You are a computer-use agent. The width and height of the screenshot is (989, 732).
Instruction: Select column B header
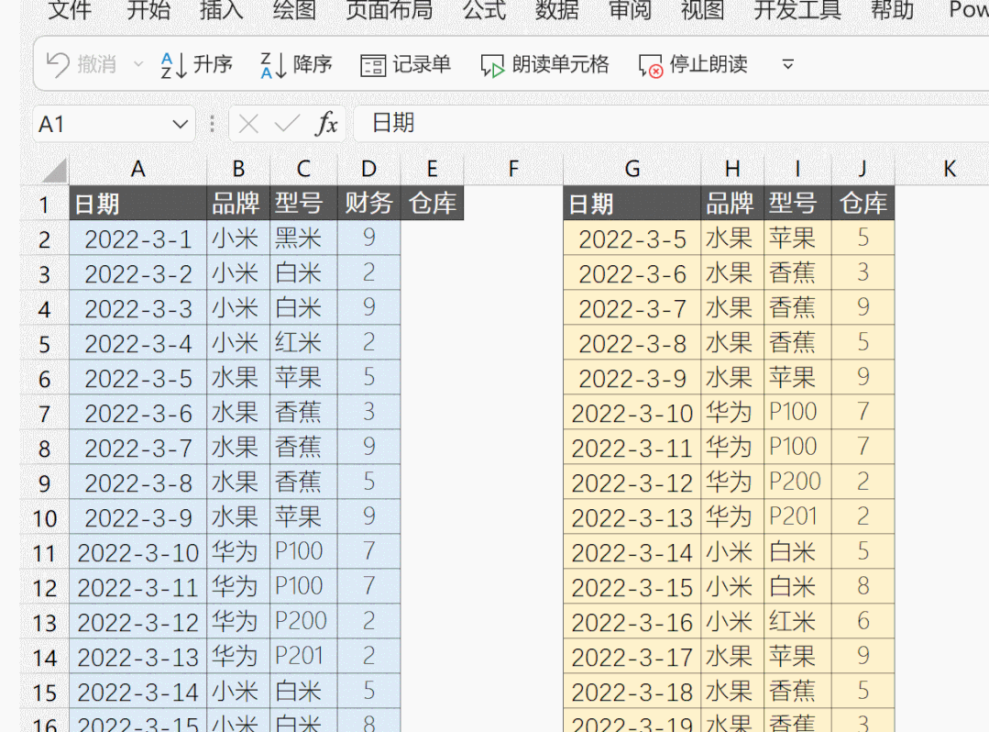tap(238, 169)
